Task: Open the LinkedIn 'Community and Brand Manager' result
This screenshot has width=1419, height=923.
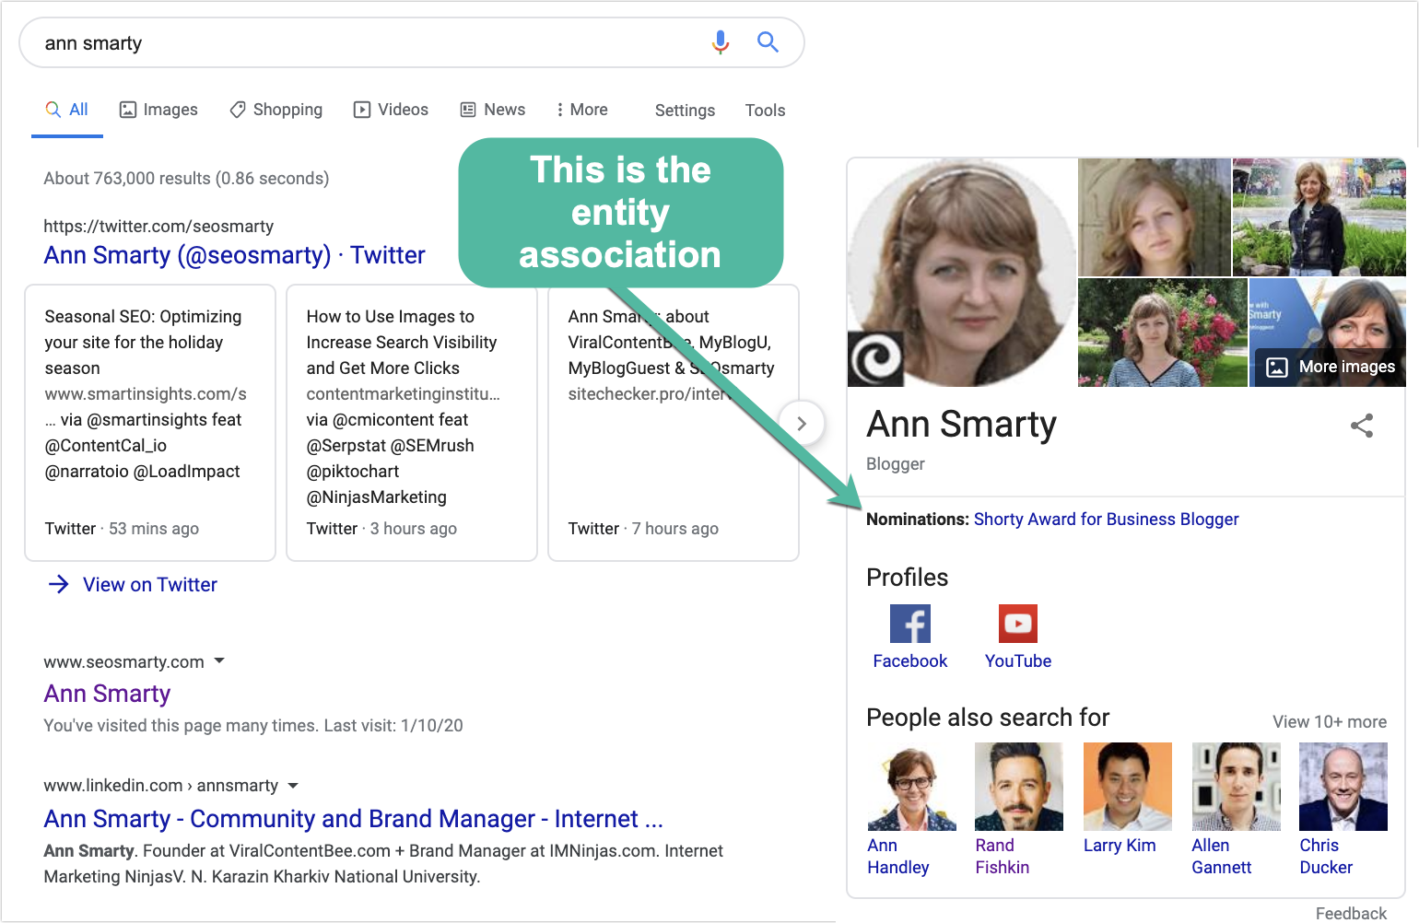Action: coord(354,819)
